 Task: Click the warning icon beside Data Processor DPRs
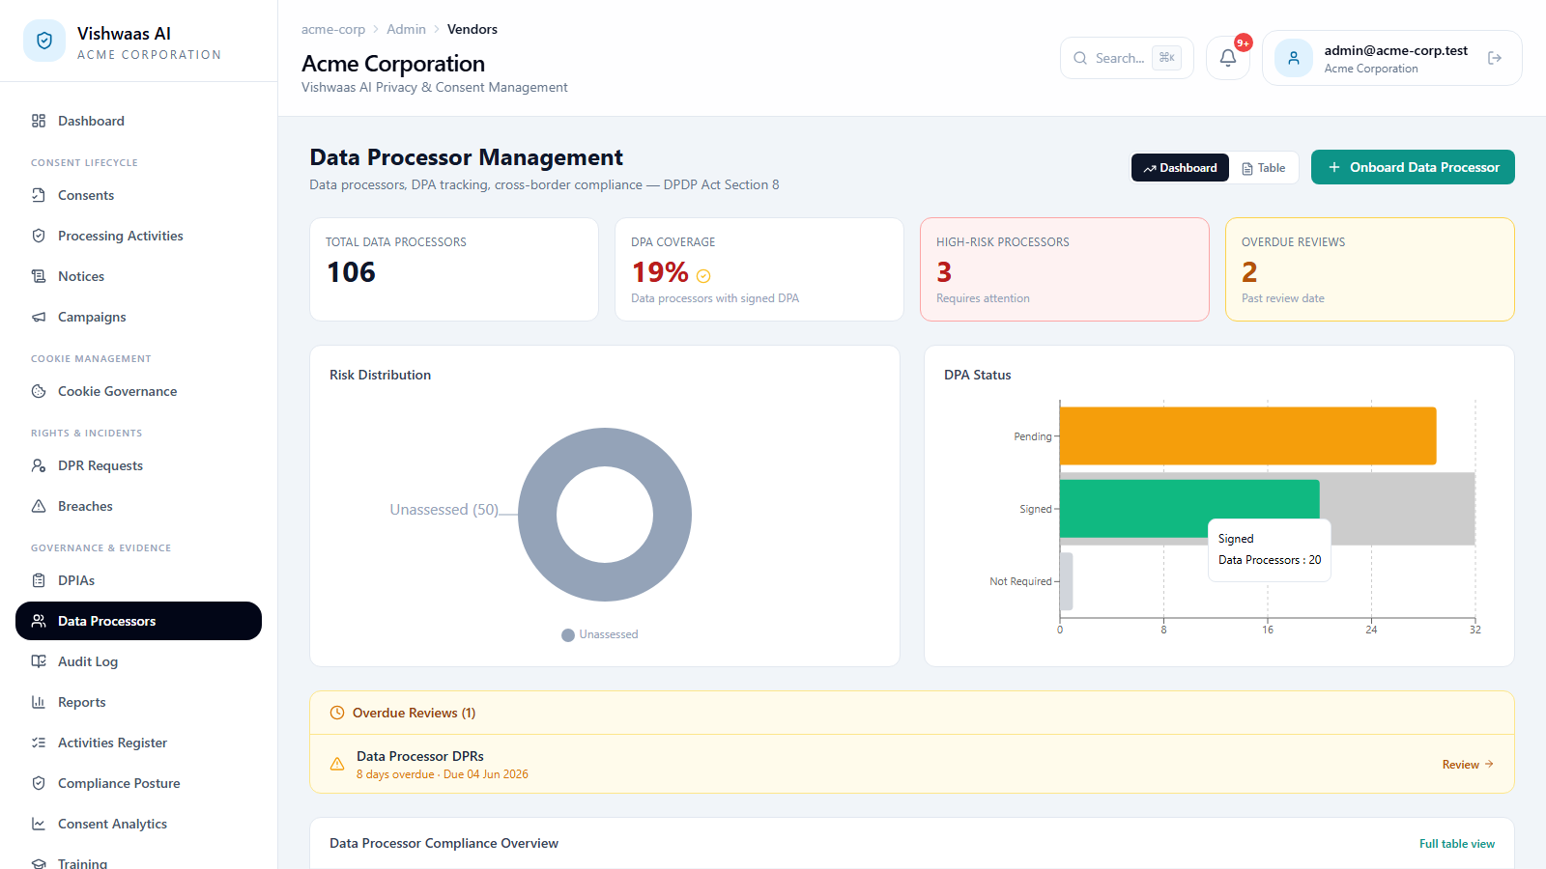click(x=337, y=764)
